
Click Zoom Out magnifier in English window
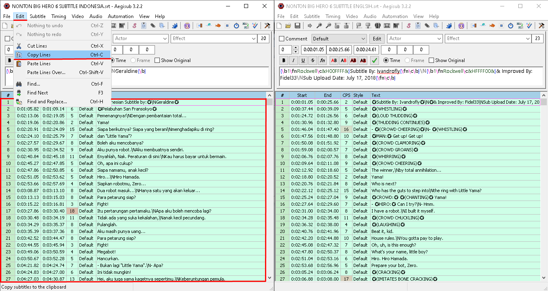pyautogui.click(x=328, y=26)
